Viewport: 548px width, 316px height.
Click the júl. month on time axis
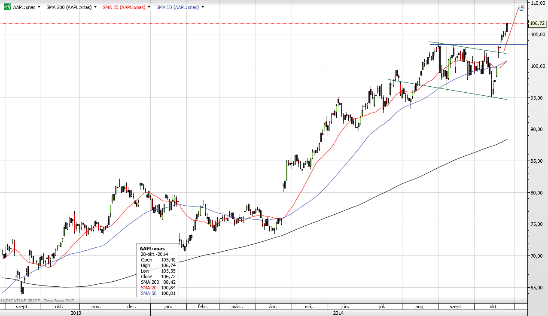tap(382, 307)
